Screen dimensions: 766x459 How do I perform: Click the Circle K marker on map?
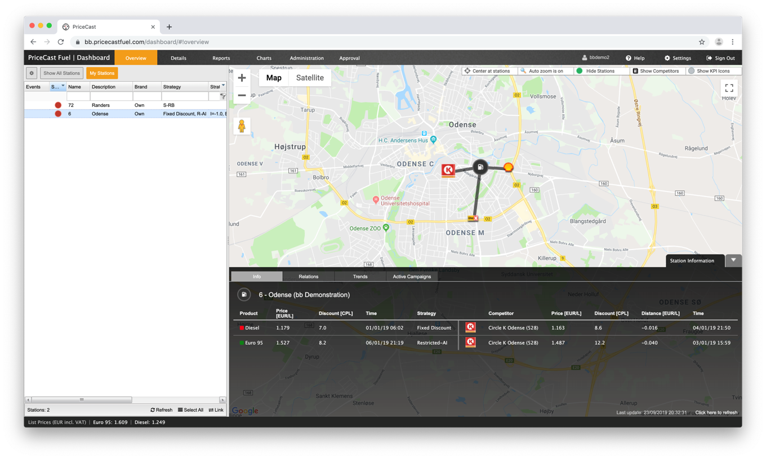448,170
